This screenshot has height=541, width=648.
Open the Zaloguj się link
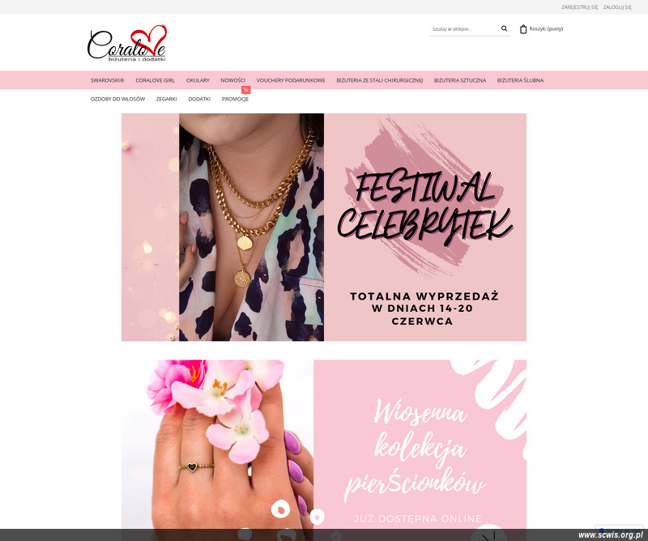[x=617, y=7]
